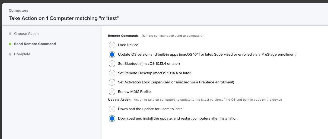Choose Download and install the update, restart option
The width and height of the screenshot is (328, 139).
coord(112,118)
